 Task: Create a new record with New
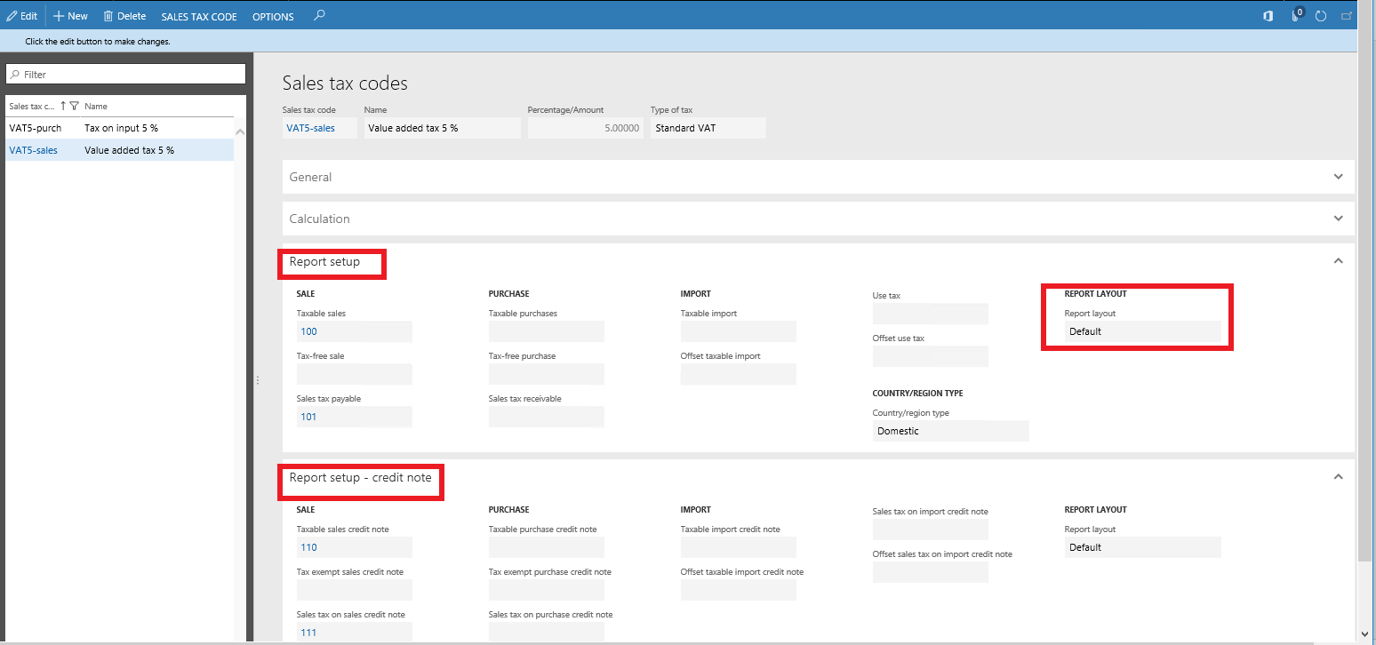pos(71,16)
